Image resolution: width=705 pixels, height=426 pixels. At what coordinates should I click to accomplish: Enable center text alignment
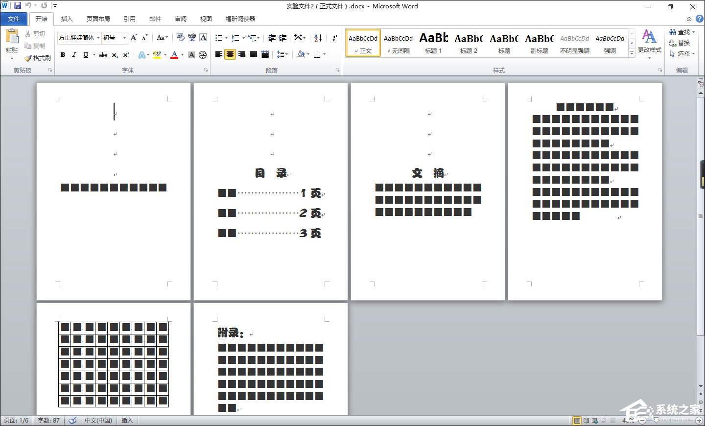coord(230,54)
